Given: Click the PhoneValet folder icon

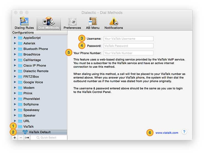Looking at the screenshot, I should (20, 99).
